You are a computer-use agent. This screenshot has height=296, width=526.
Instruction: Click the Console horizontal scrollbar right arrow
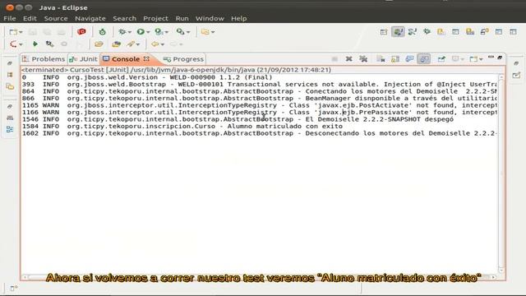[493, 277]
